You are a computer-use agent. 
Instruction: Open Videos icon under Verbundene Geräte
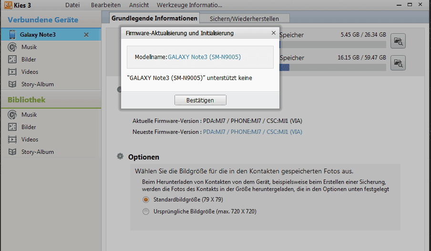[12, 71]
